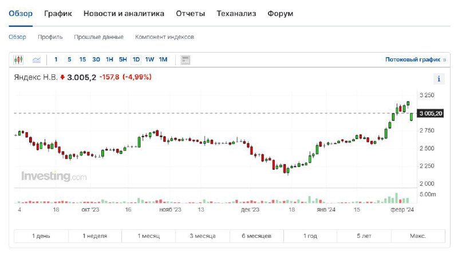
Task: Click the февр '24 date axis label
Action: pyautogui.click(x=402, y=210)
